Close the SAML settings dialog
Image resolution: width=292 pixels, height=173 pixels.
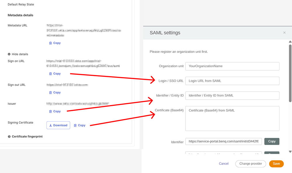tap(284, 33)
